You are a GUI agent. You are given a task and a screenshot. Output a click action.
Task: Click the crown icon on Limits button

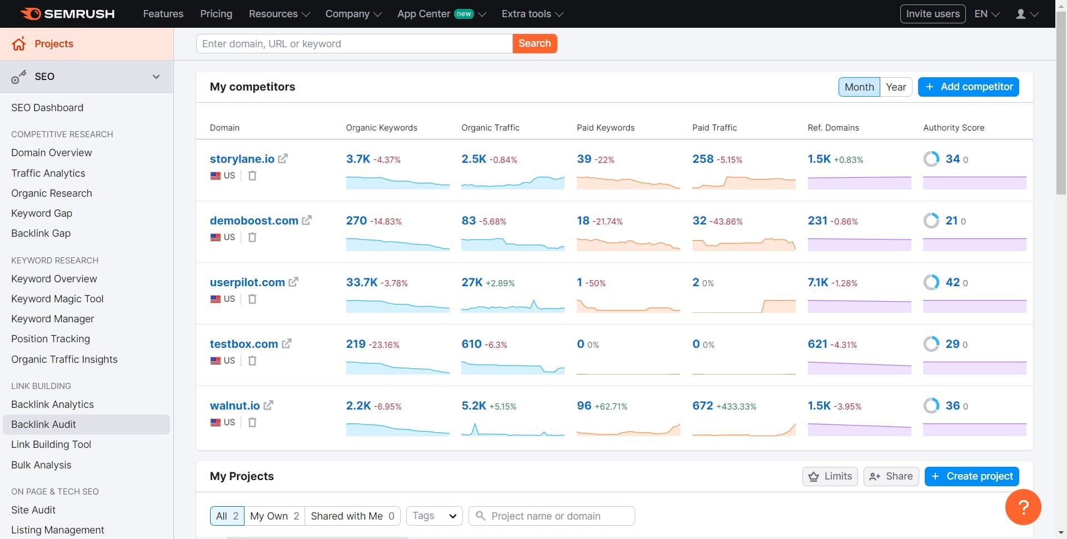tap(814, 476)
